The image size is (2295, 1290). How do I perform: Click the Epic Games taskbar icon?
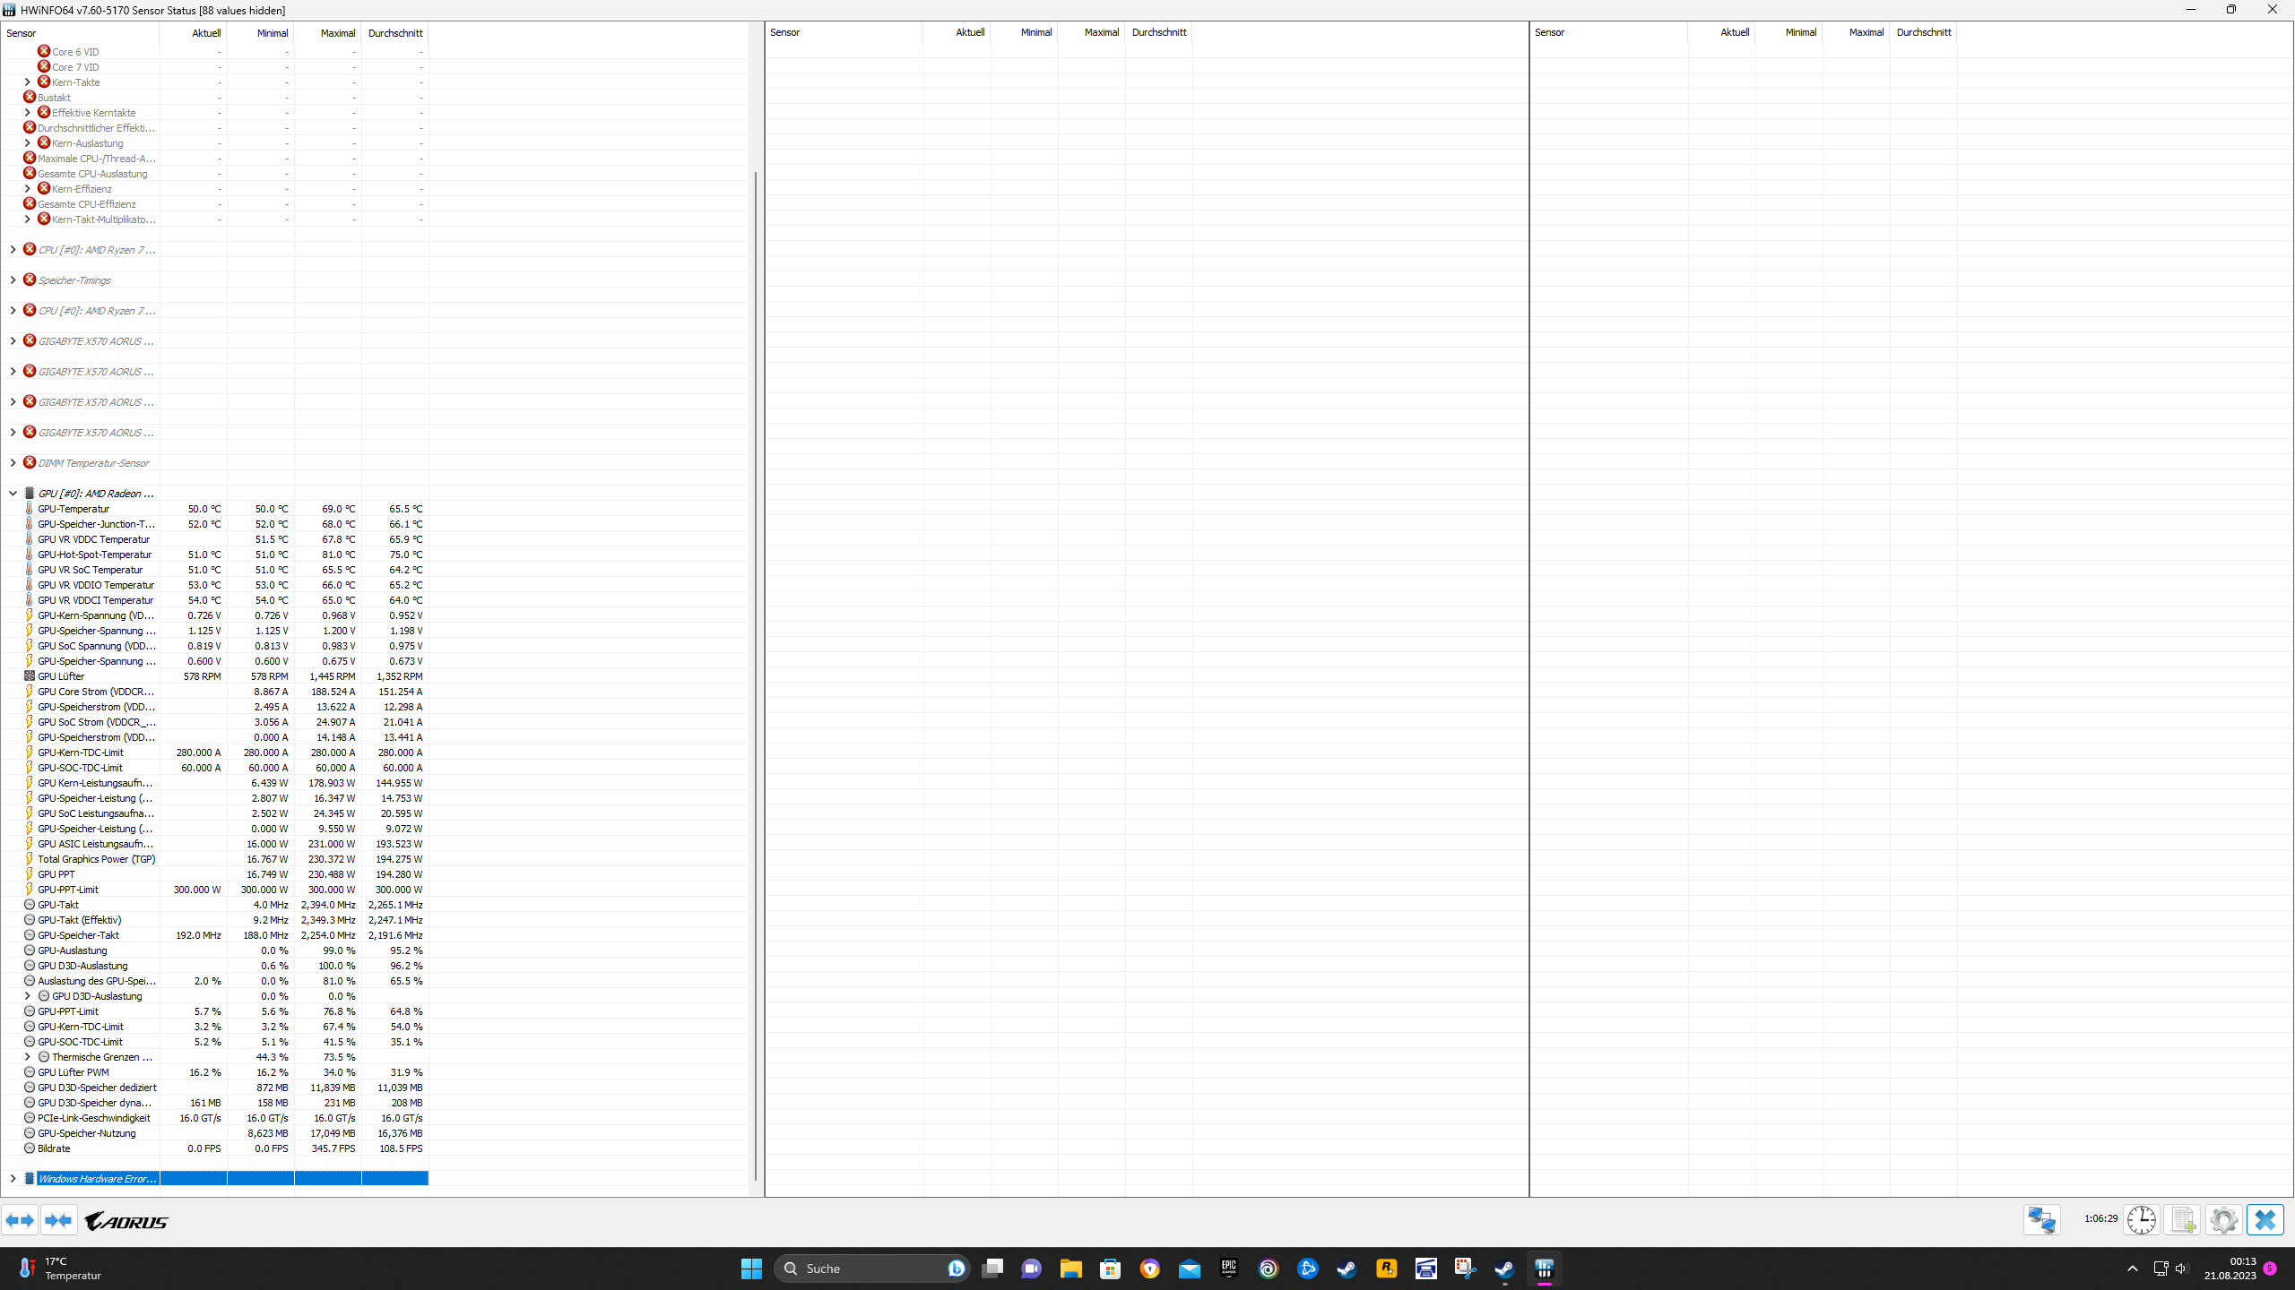point(1228,1268)
